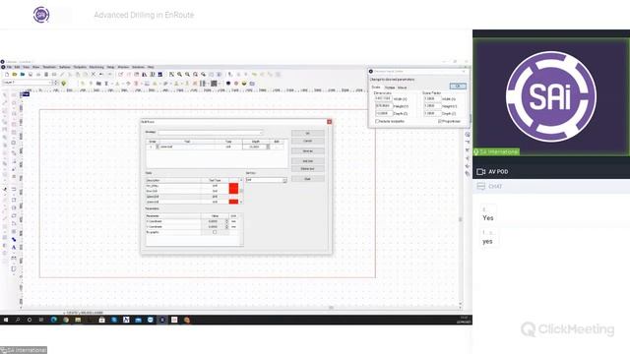Adjust the X Coordinate stepper arrows

click(x=226, y=221)
